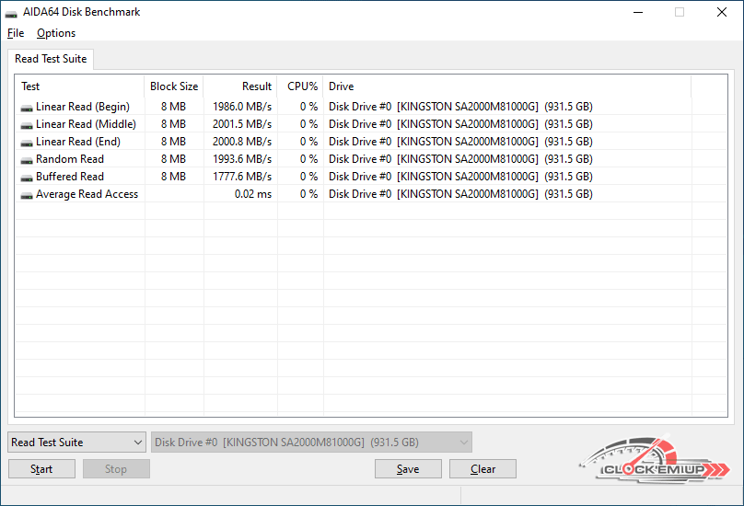Screen dimensions: 744x506
Task: Select the Buffered Read 1777.6 MB/s result
Action: (x=242, y=177)
